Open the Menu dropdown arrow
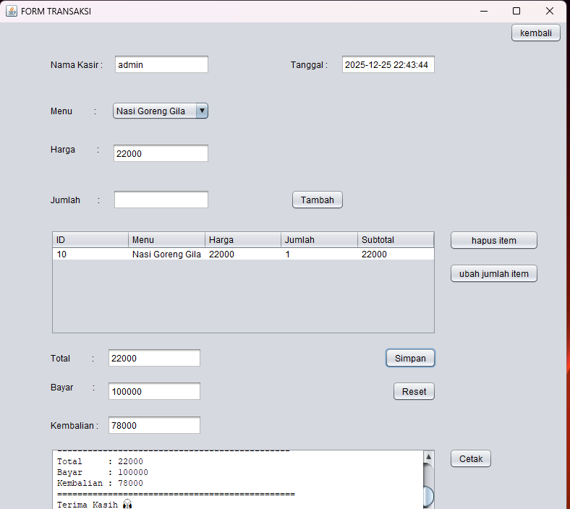This screenshot has height=509, width=570. [202, 111]
